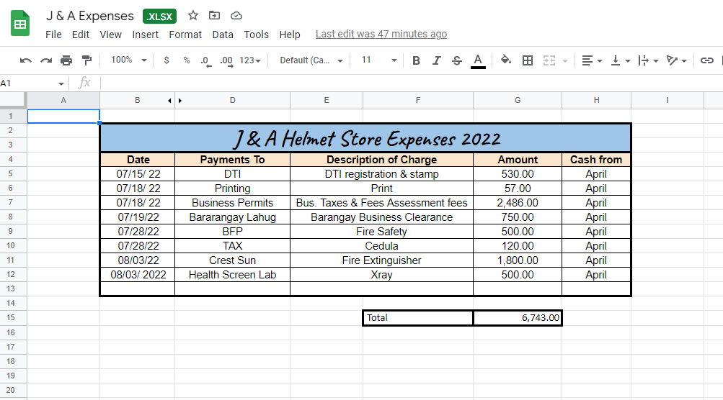Click the left arrow revealing hidden column C
This screenshot has width=723, height=400.
click(169, 100)
